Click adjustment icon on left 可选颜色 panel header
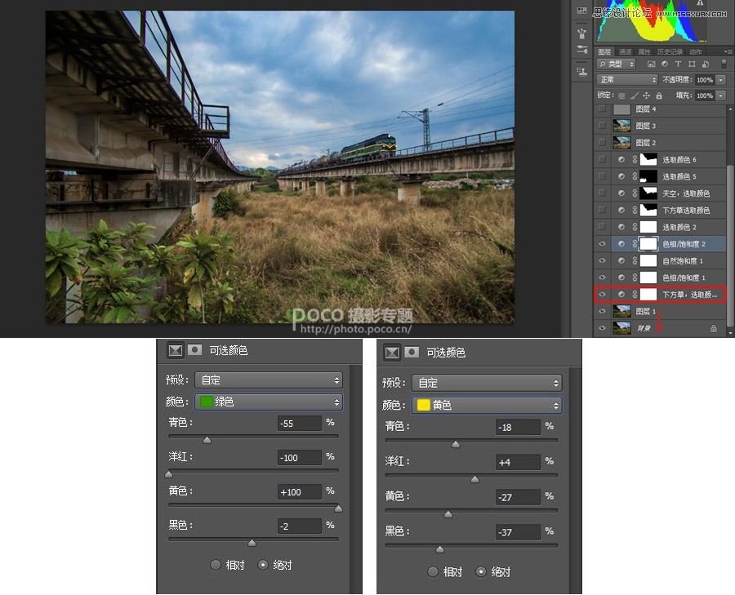 176,350
